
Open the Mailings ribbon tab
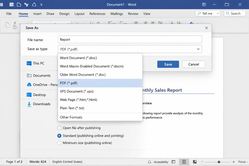point(116,14)
